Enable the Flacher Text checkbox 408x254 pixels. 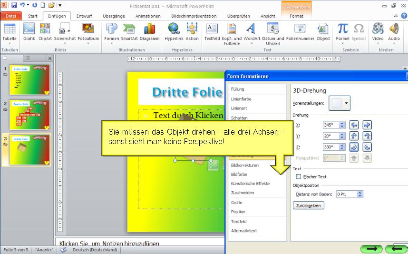tap(299, 177)
